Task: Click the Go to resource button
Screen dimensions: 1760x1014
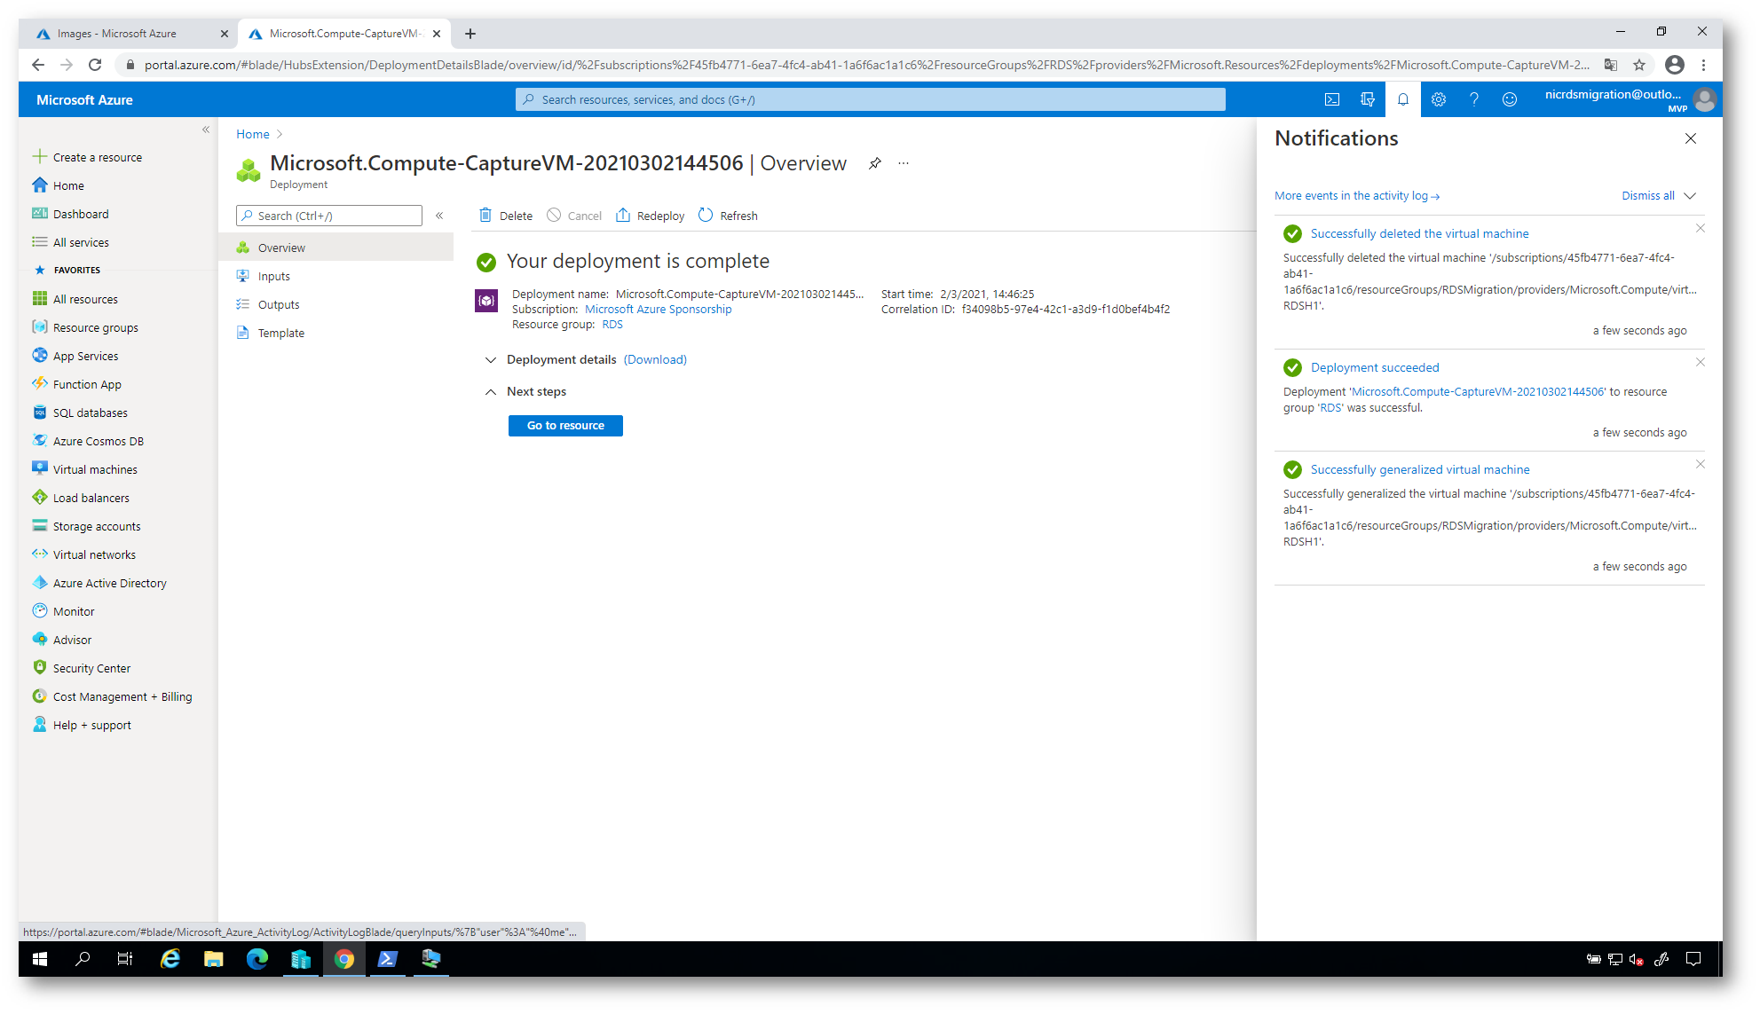Action: click(565, 426)
